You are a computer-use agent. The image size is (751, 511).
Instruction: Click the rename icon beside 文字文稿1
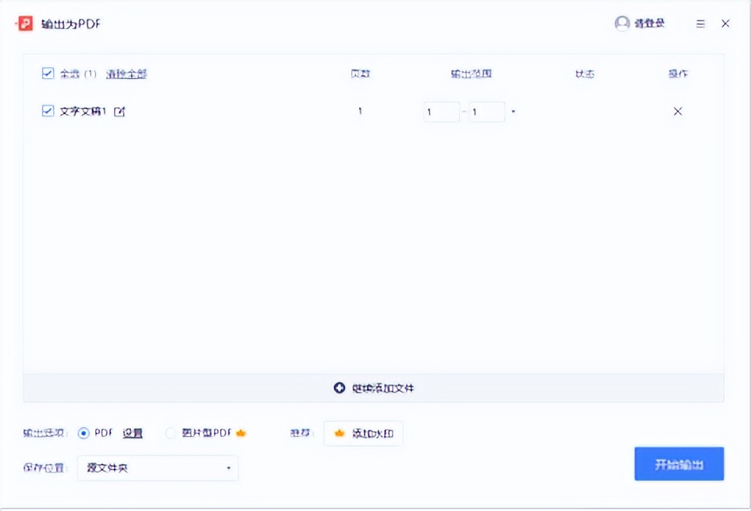117,111
